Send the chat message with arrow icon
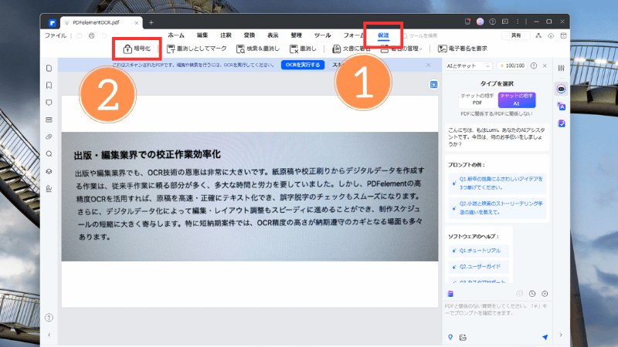This screenshot has height=347, width=618. click(545, 337)
